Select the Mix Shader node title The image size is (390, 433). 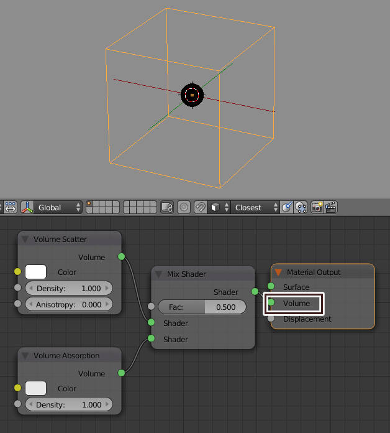coord(186,274)
